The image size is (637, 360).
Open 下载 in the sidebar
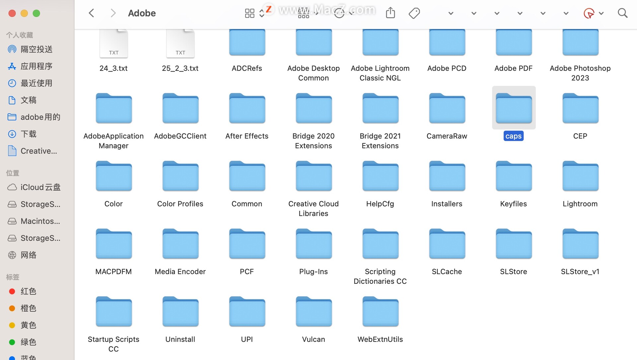click(28, 133)
